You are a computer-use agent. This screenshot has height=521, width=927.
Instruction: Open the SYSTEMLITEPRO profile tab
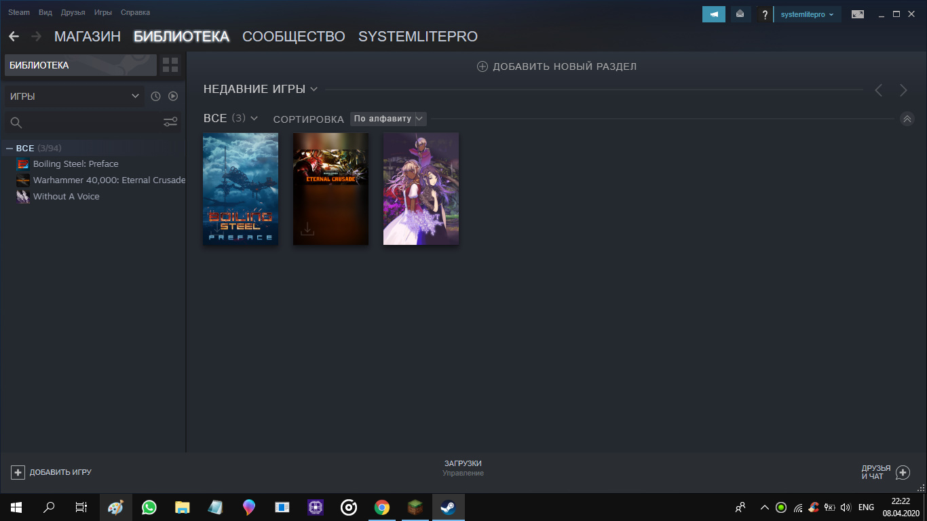[x=418, y=37]
